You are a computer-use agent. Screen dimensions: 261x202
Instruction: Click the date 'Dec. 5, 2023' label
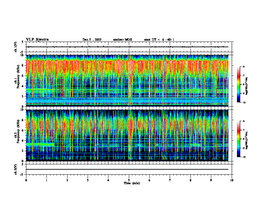(92, 40)
